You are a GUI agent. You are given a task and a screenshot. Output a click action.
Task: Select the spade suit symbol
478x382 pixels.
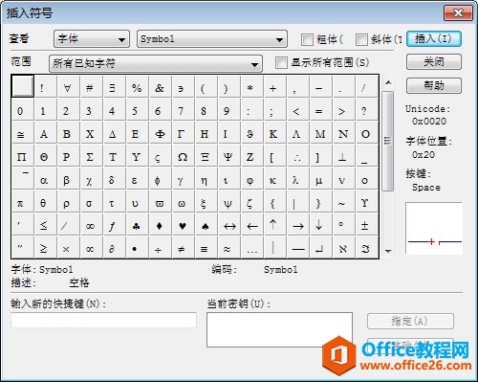pyautogui.click(x=206, y=226)
